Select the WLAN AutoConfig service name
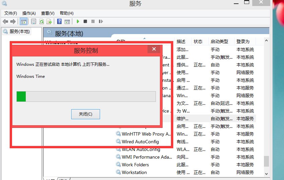The width and height of the screenshot is (284, 180). coord(141,149)
